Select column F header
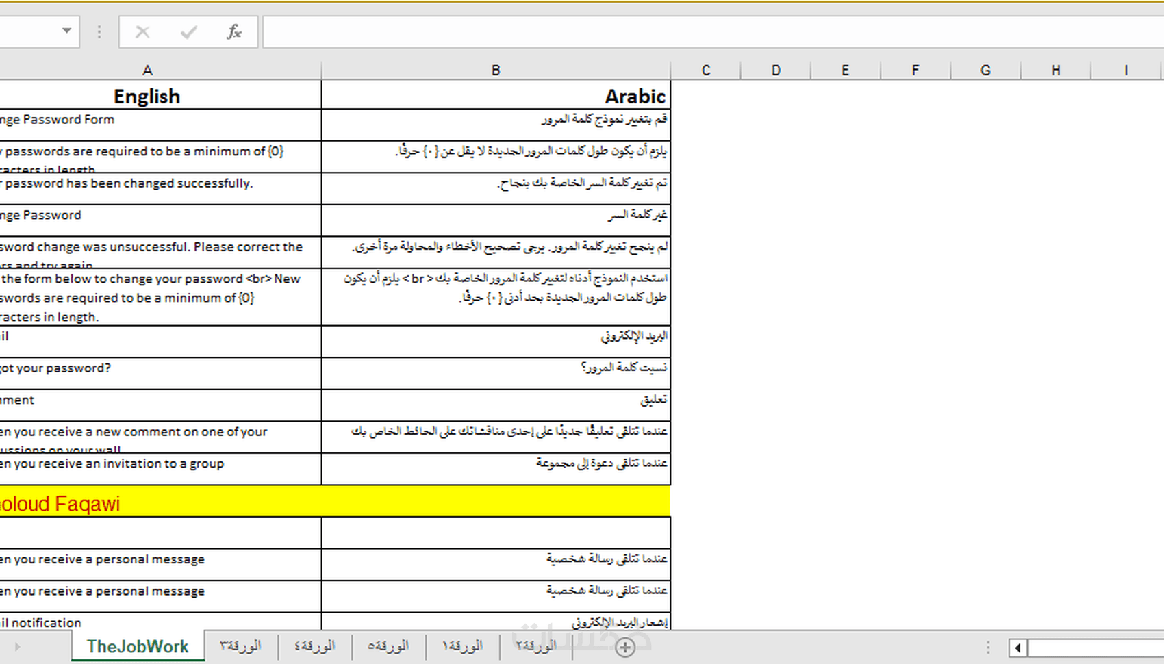This screenshot has height=664, width=1164. tap(915, 71)
